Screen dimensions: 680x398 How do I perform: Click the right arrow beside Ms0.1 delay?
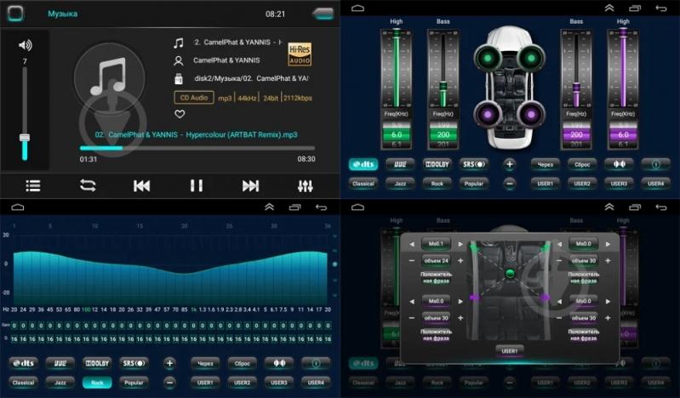460,245
